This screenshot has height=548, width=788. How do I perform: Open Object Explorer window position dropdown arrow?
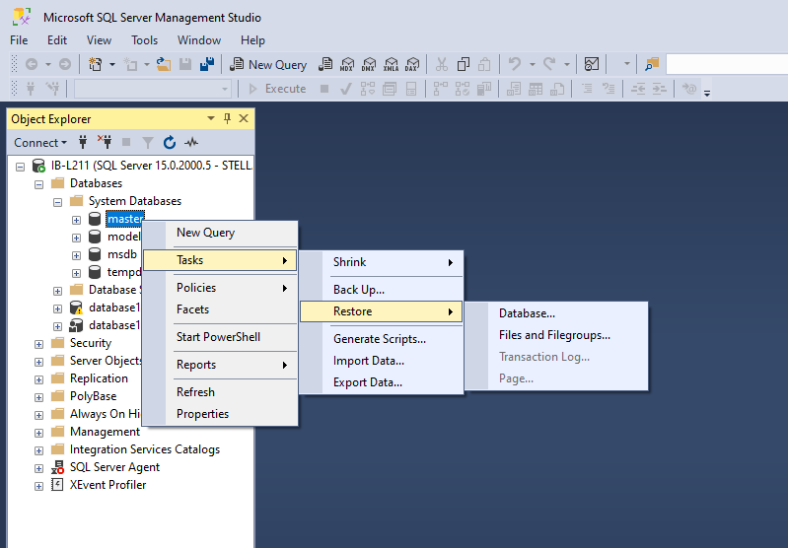coord(211,118)
